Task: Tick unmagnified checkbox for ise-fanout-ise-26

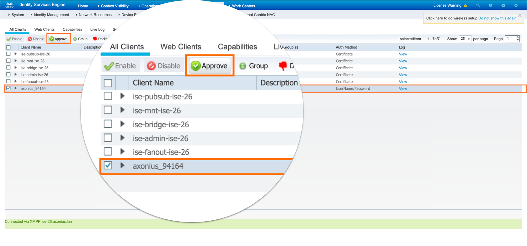Action: (x=8, y=81)
